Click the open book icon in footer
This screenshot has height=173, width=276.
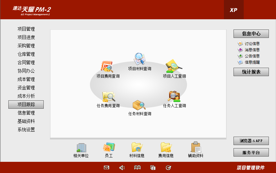137,168
